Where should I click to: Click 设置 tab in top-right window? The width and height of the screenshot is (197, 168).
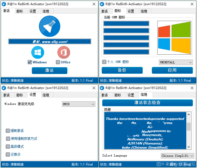(132, 11)
